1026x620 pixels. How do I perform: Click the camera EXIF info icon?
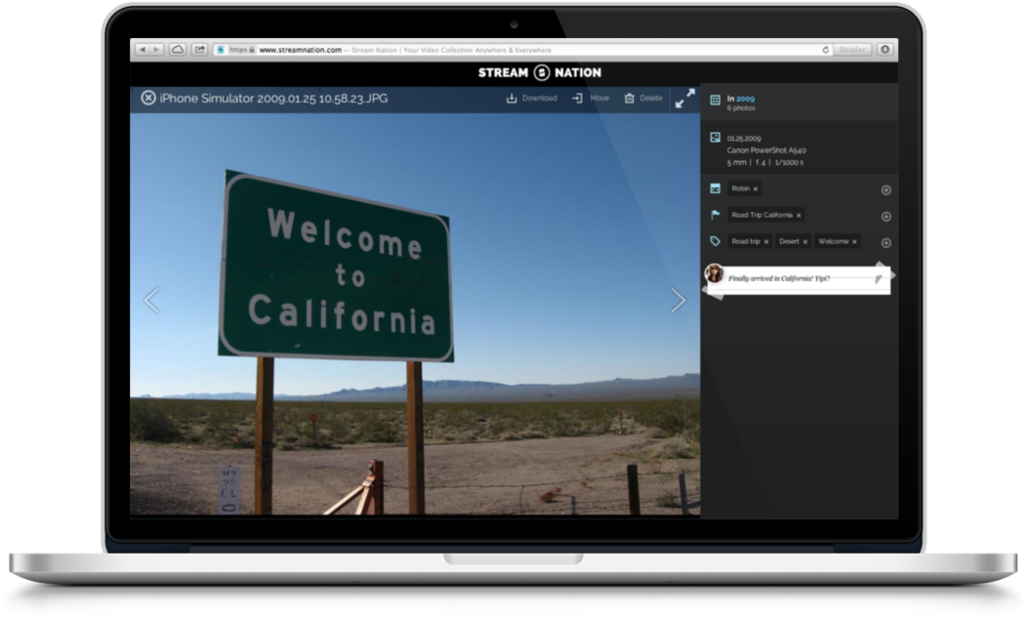point(715,136)
